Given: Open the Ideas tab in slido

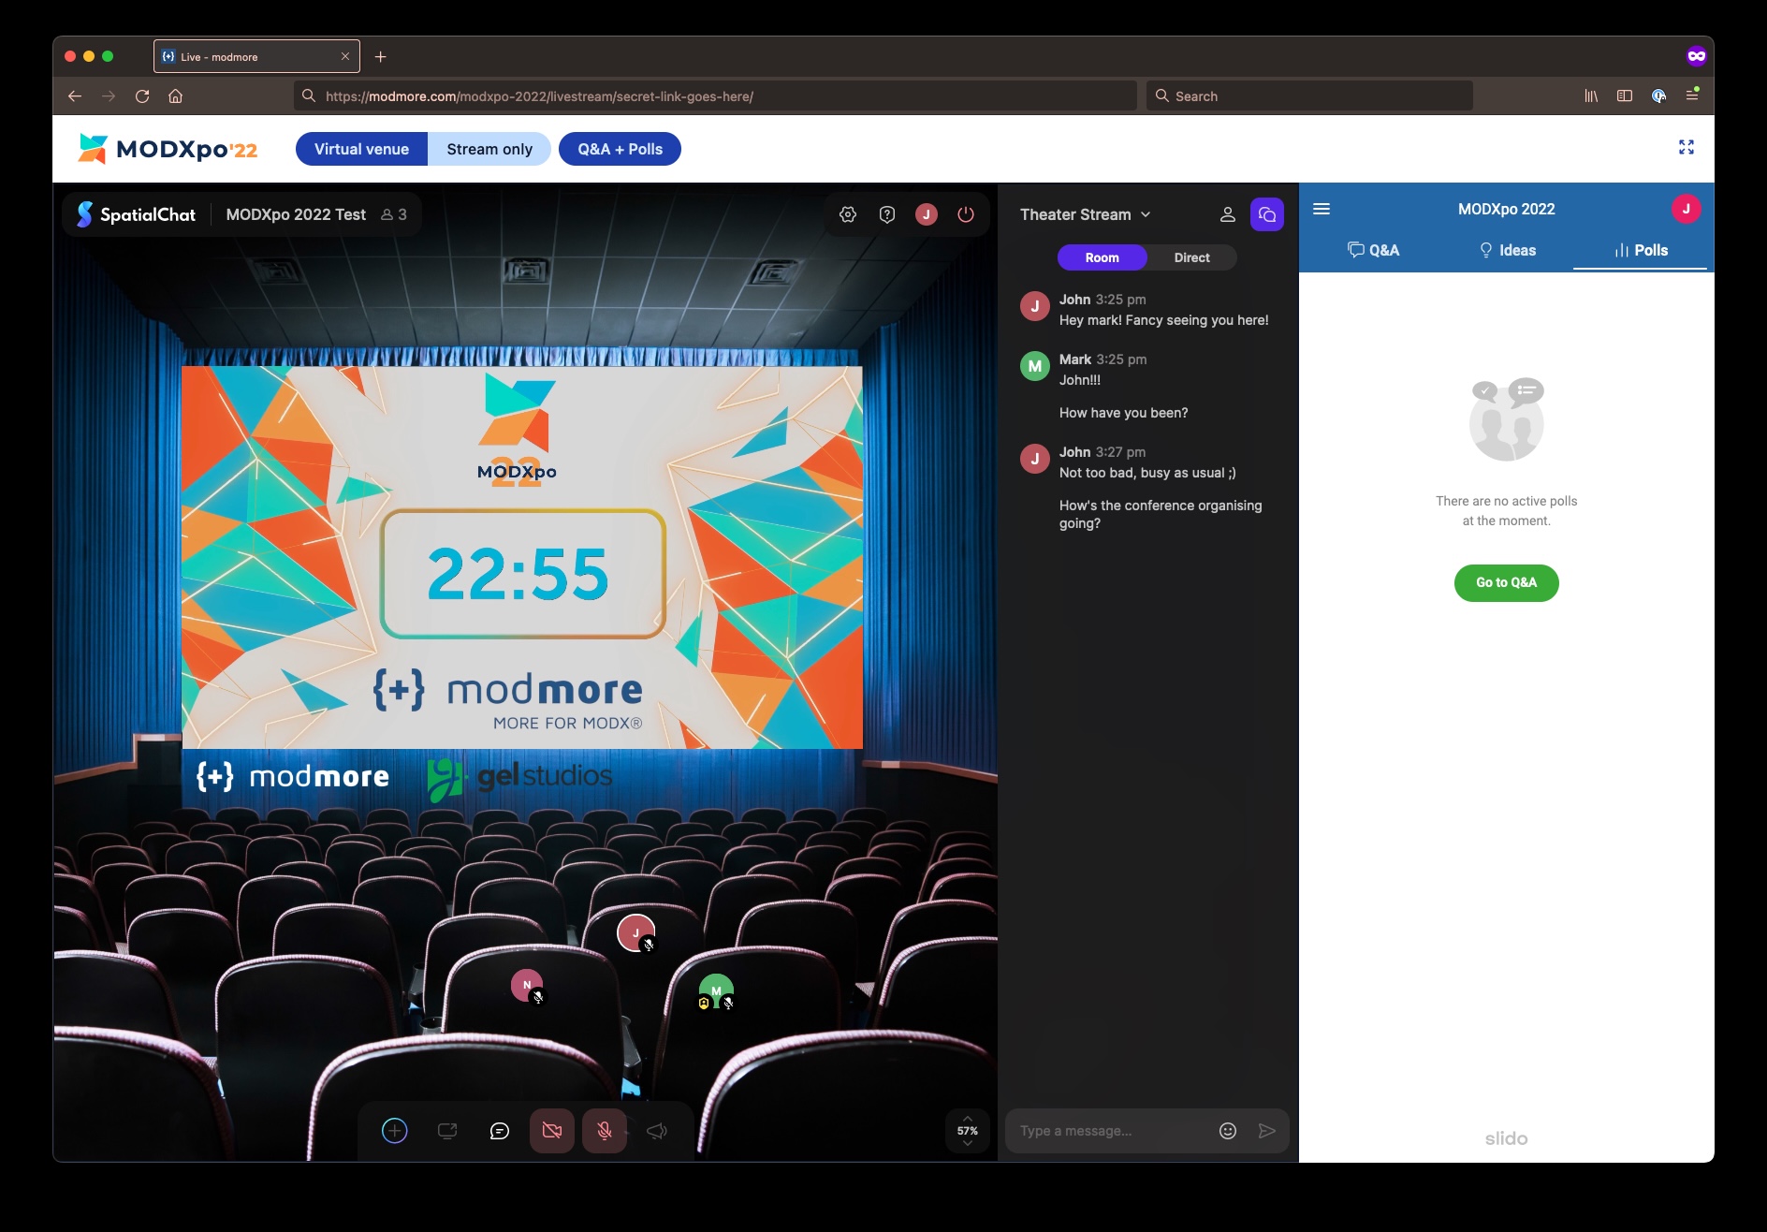Looking at the screenshot, I should pyautogui.click(x=1507, y=250).
